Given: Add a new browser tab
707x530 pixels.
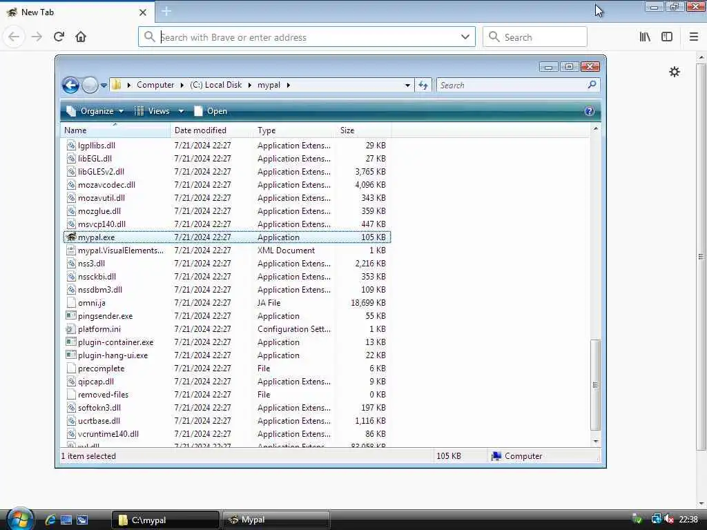Looking at the screenshot, I should coord(166,11).
